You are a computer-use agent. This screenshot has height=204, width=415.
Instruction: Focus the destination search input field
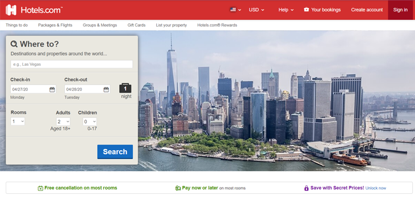coord(72,64)
